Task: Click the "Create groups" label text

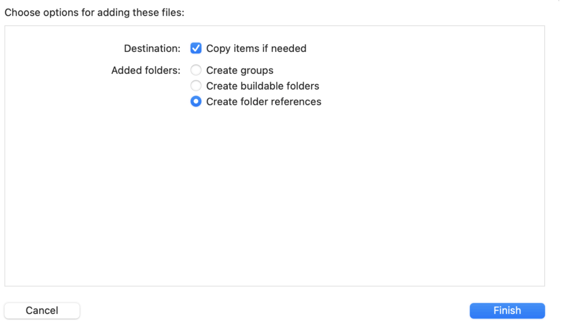Action: [240, 70]
